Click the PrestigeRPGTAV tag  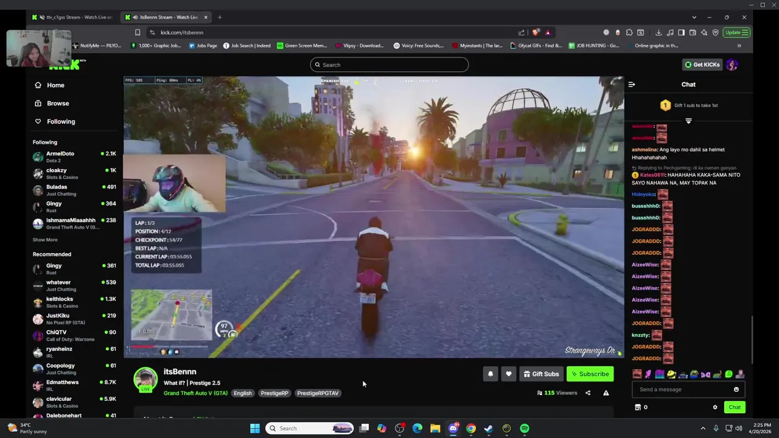[x=318, y=393]
